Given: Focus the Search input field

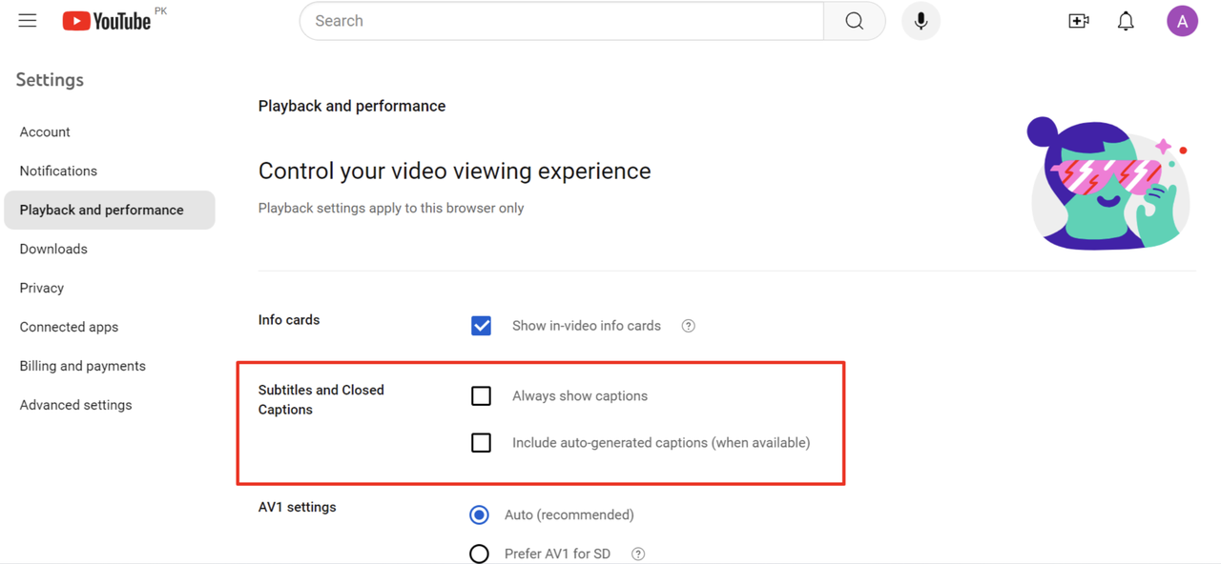Looking at the screenshot, I should (562, 21).
